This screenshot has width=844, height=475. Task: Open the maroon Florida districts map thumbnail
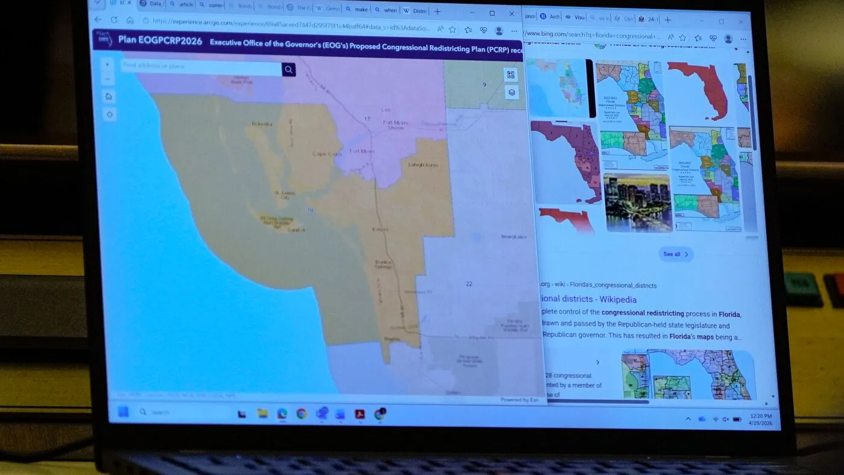(565, 163)
